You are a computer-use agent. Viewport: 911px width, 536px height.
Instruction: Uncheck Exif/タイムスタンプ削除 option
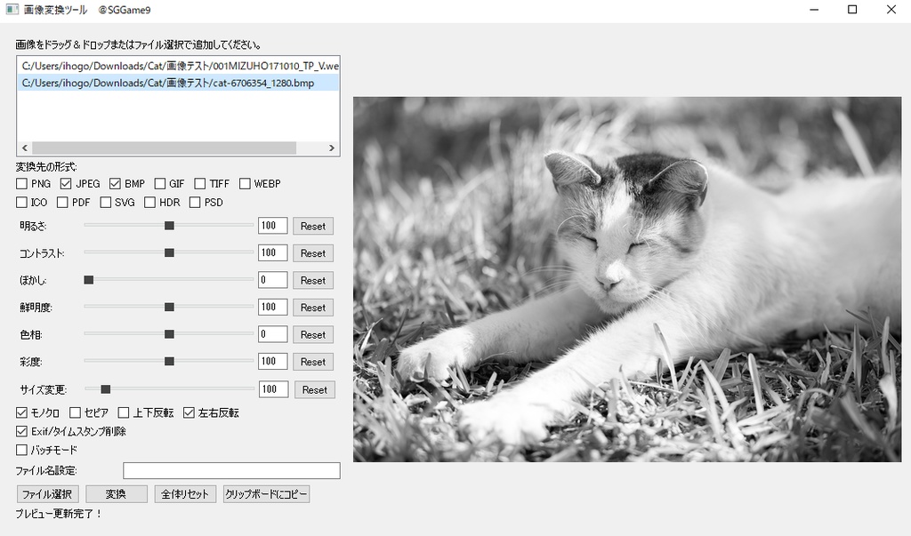[21, 431]
